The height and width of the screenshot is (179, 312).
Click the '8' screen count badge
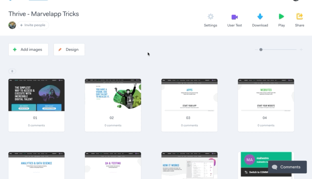[x=12, y=71]
